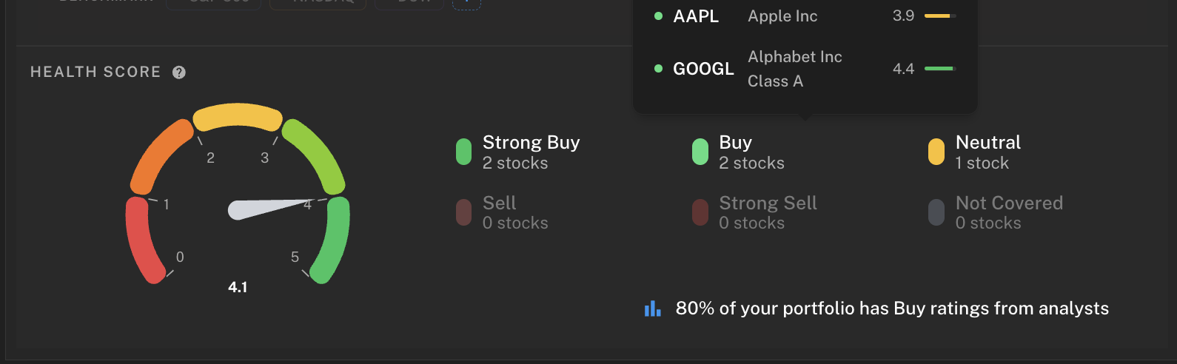Click the dim red Sell pill icon
1177x364 pixels.
(463, 212)
